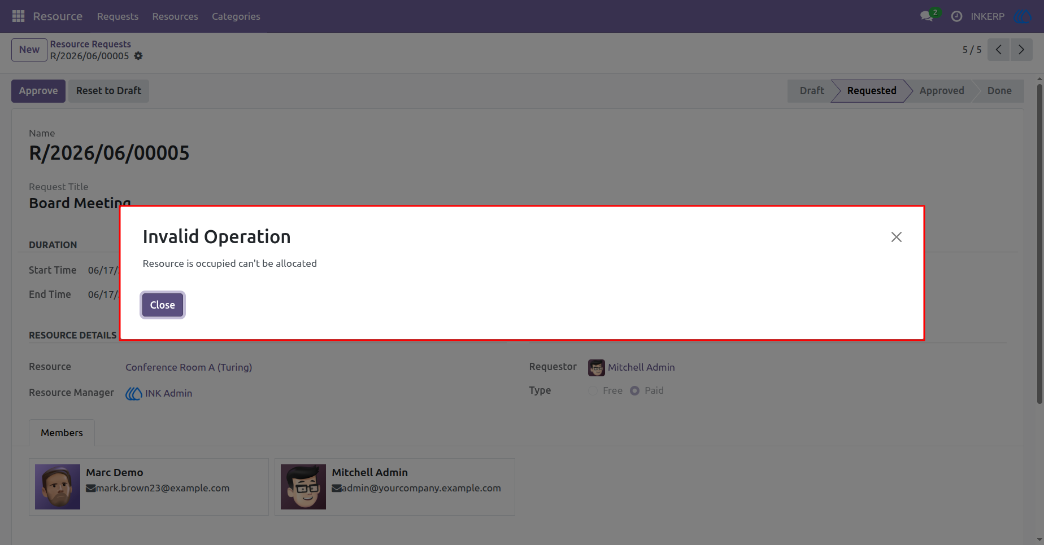This screenshot has height=545, width=1044.
Task: Open the apps grid menu icon
Action: [18, 16]
